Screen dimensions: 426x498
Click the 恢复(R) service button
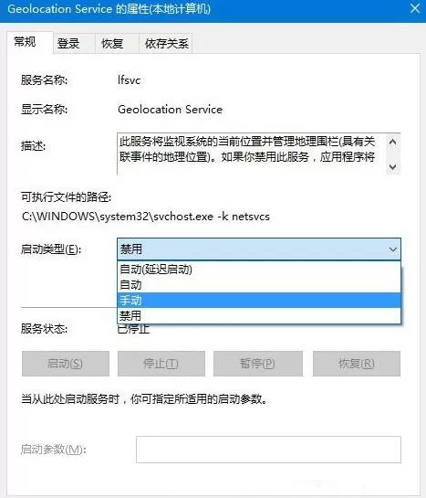[x=357, y=364]
